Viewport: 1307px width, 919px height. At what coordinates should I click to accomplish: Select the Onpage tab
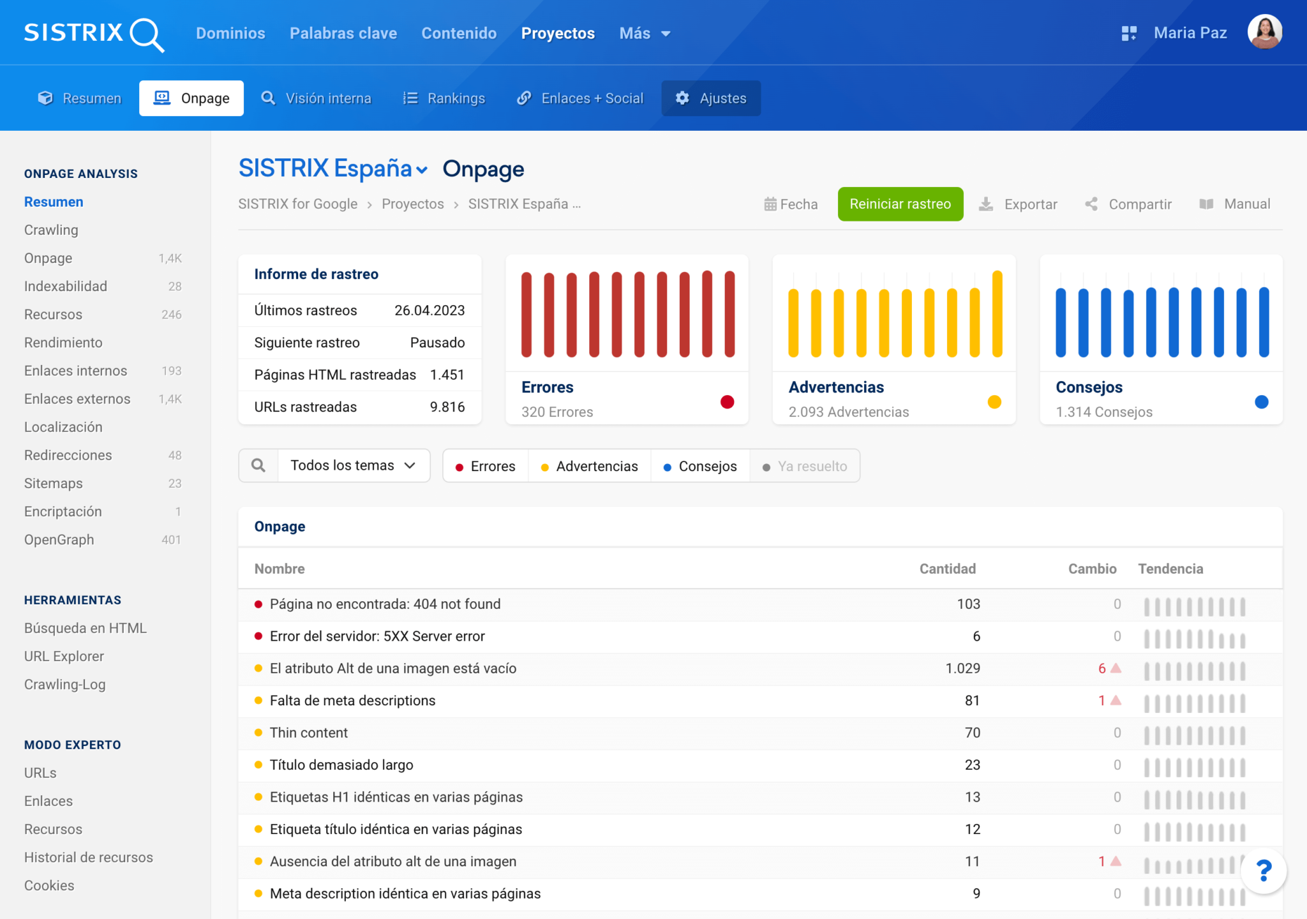(x=191, y=98)
